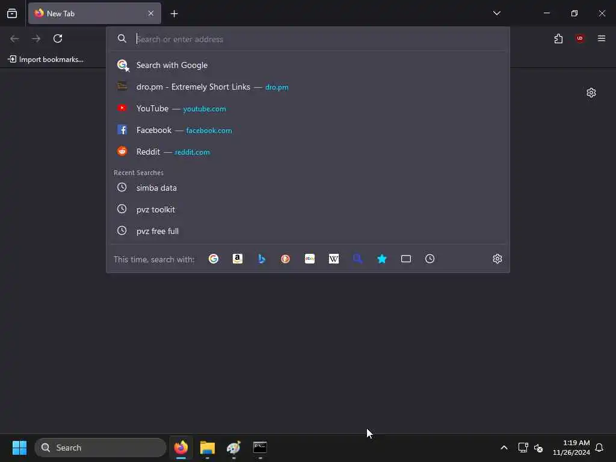Screen dimensions: 616x462
Task: Open File Explorer from the taskbar
Action: tap(208, 448)
